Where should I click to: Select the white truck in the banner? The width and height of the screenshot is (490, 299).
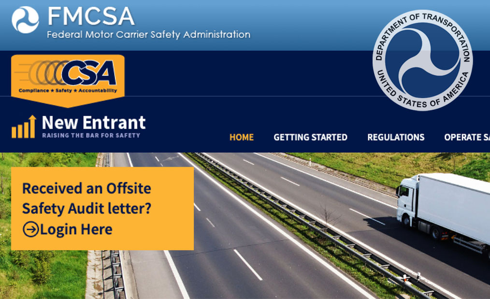point(443,213)
